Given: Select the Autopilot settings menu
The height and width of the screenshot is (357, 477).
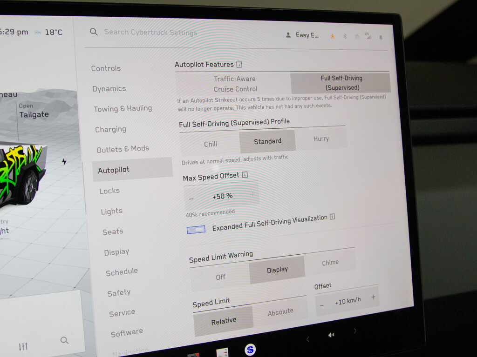Looking at the screenshot, I should 133,169.
